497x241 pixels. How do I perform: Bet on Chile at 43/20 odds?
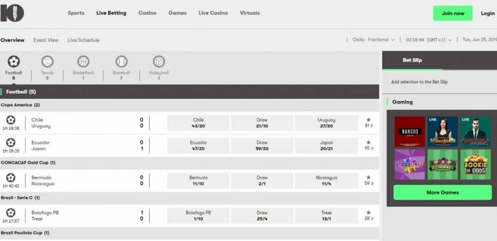tap(198, 123)
